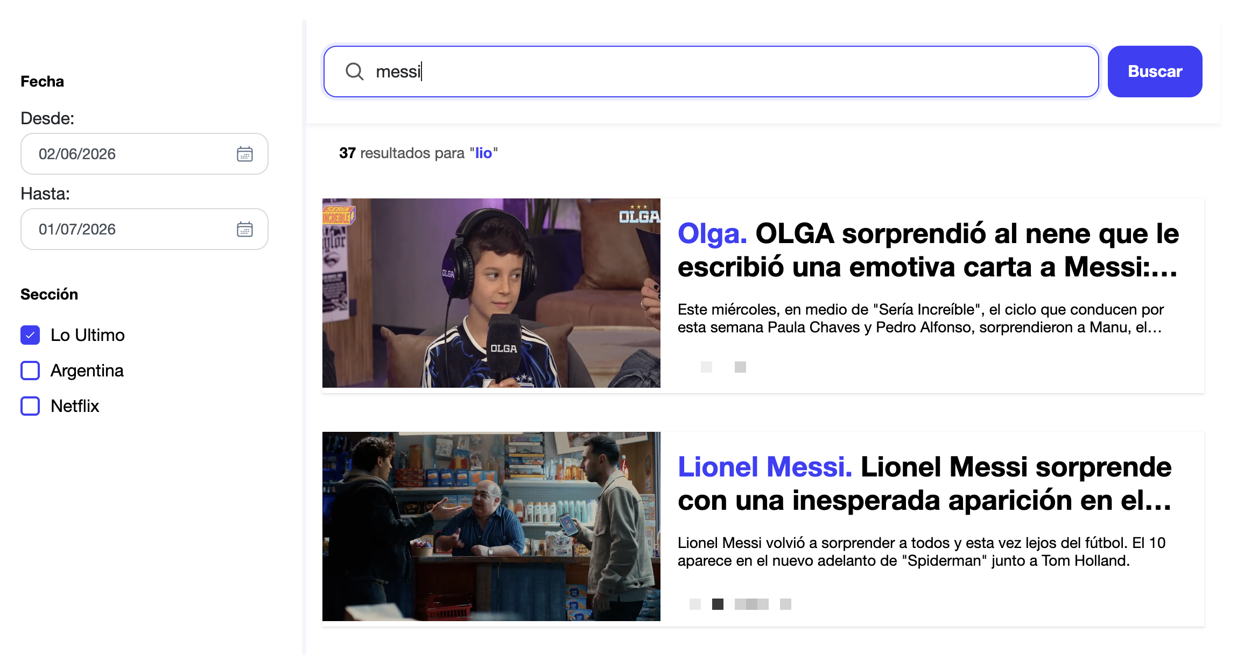This screenshot has width=1237, height=655.
Task: Click the Desde: label
Action: (47, 118)
